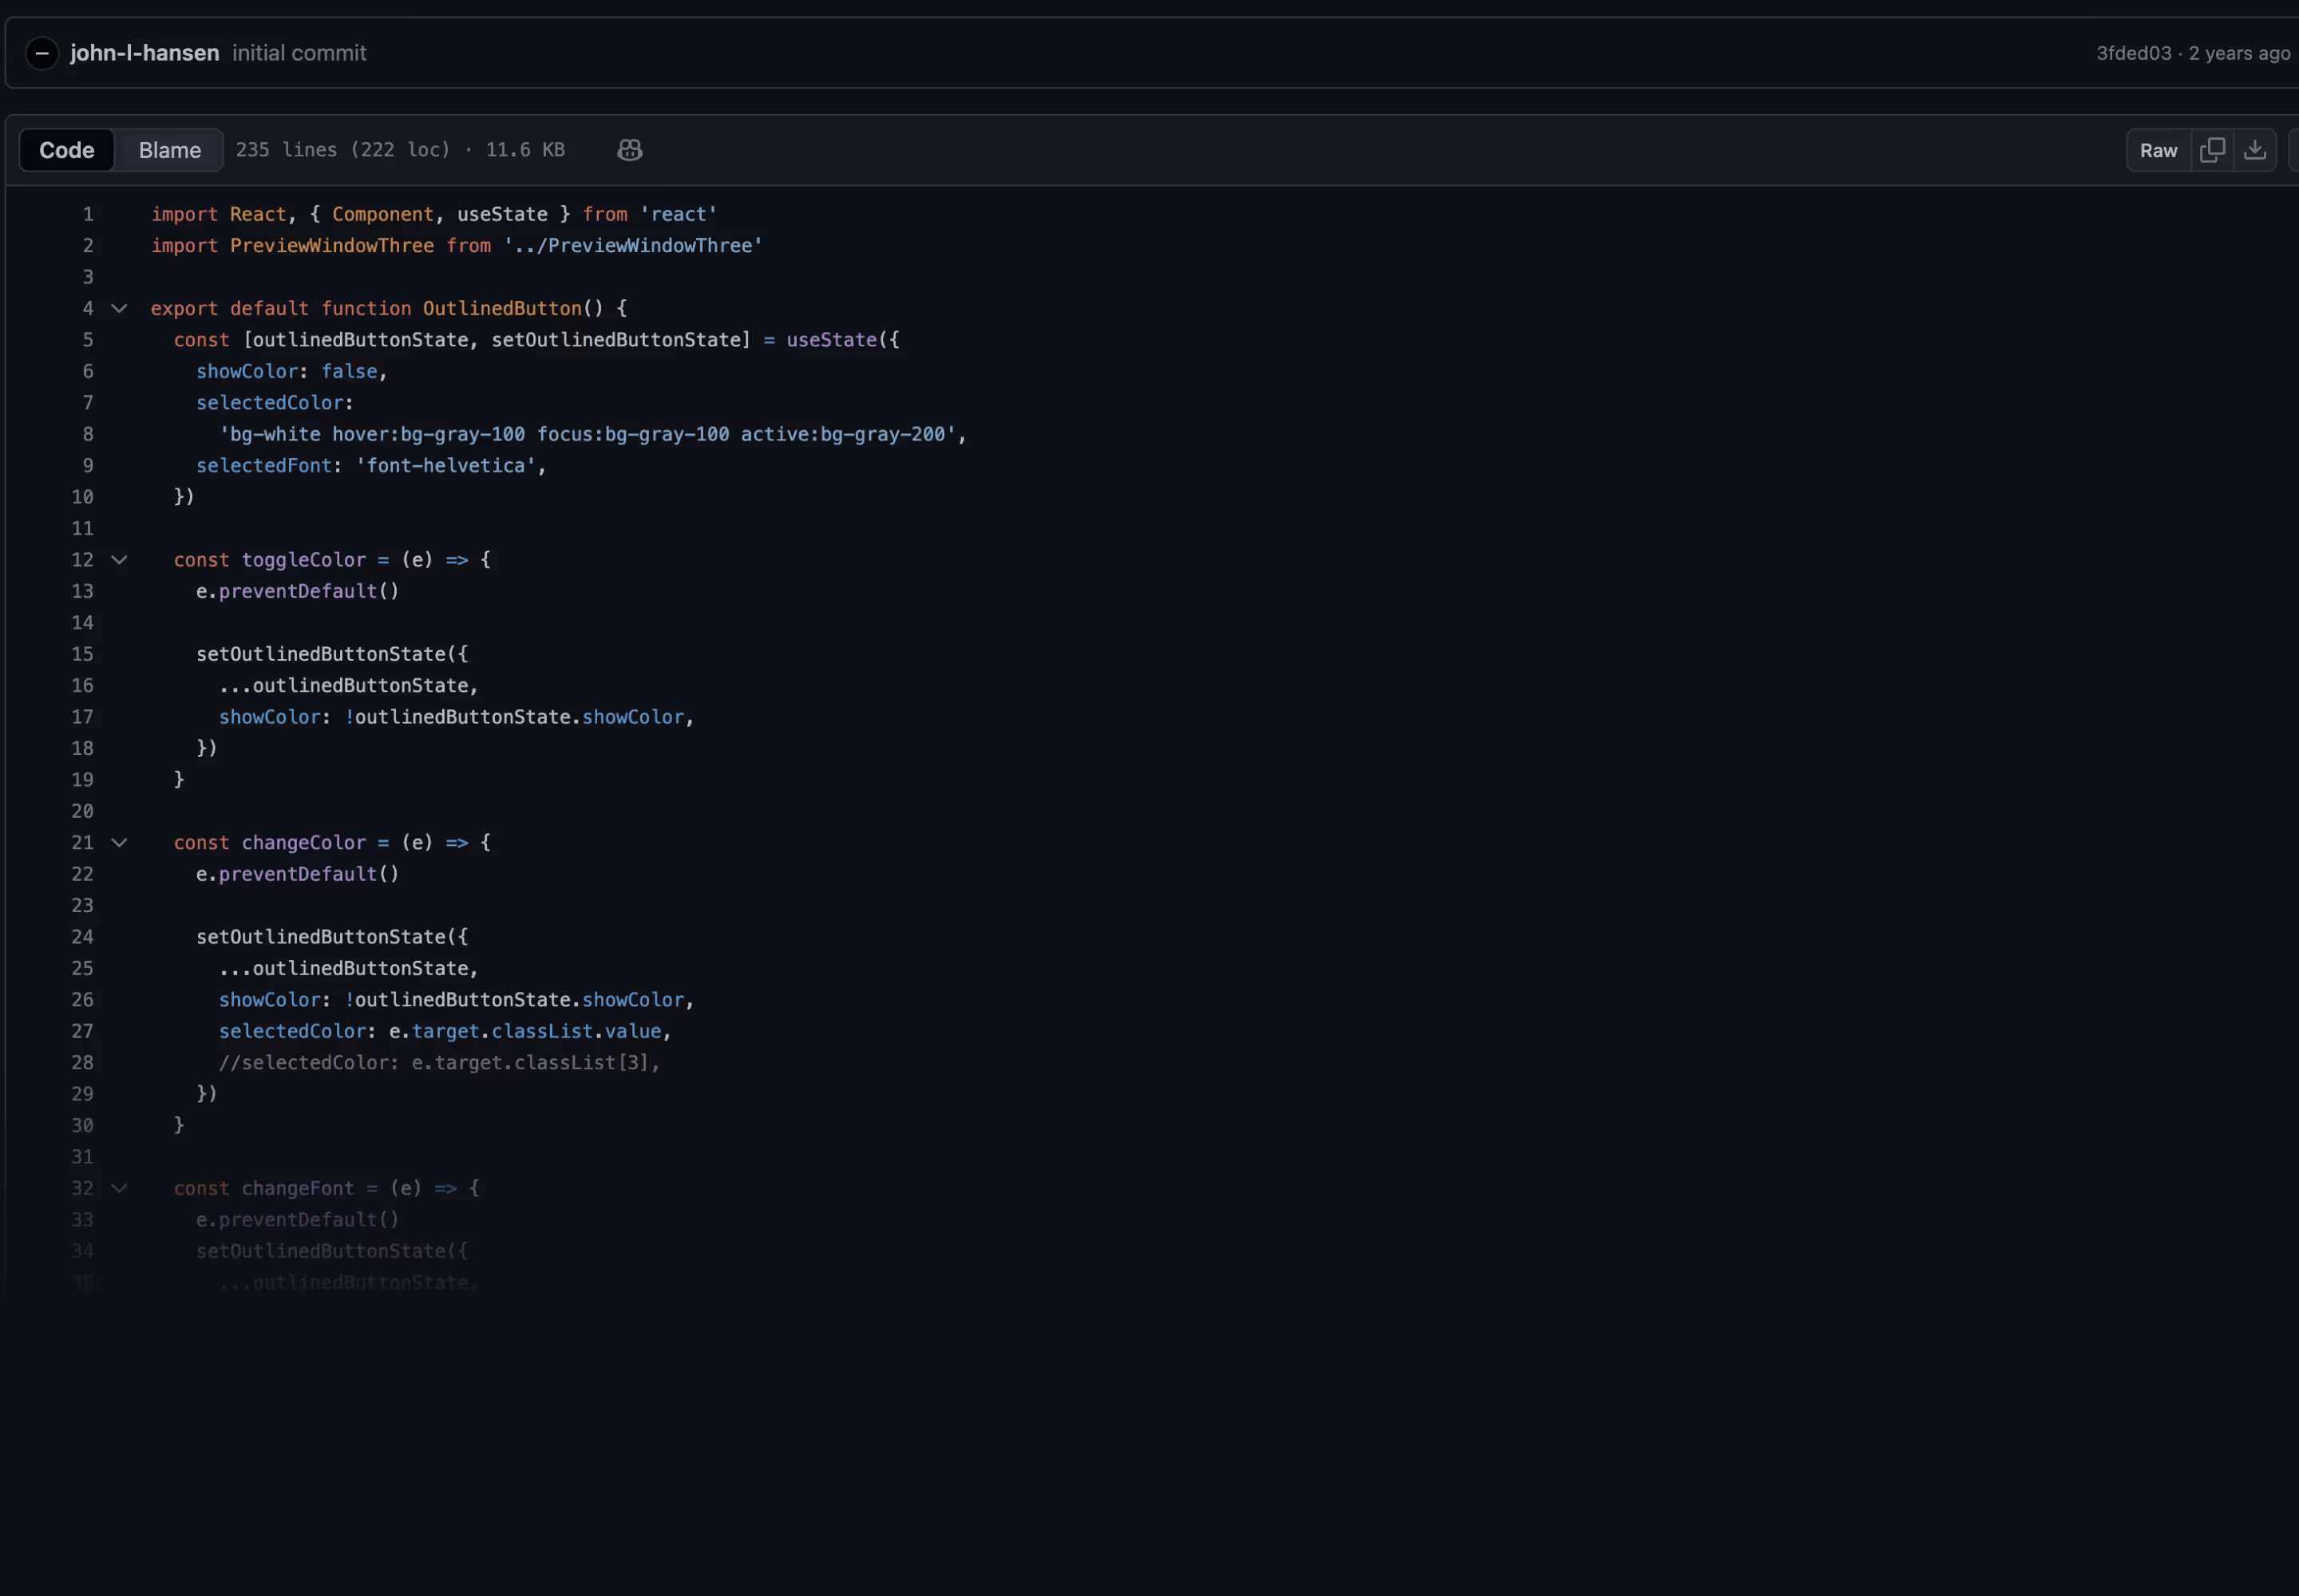Copy raw file contents using copy icon
Screen dimensions: 2299x1596
pos(2214,149)
